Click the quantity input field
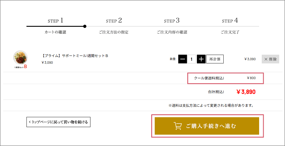Screen dimensions: 285x146 191,59
